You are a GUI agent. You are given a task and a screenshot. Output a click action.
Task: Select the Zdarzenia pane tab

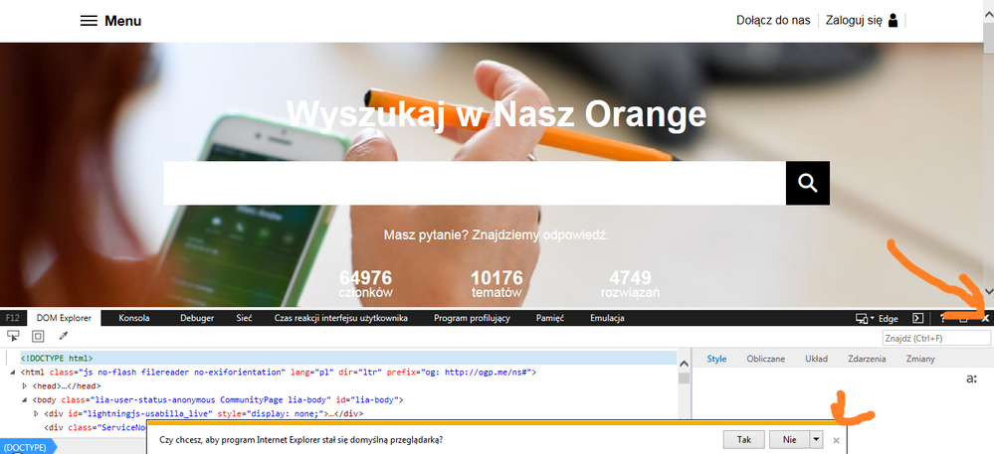coord(867,359)
